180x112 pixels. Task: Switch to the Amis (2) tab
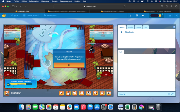pos(130,27)
